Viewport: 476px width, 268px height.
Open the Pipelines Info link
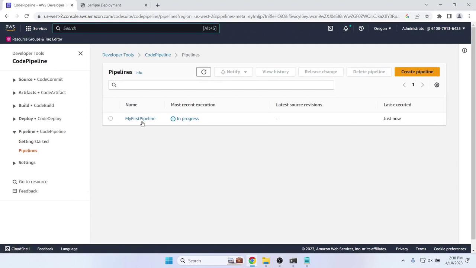point(139,73)
